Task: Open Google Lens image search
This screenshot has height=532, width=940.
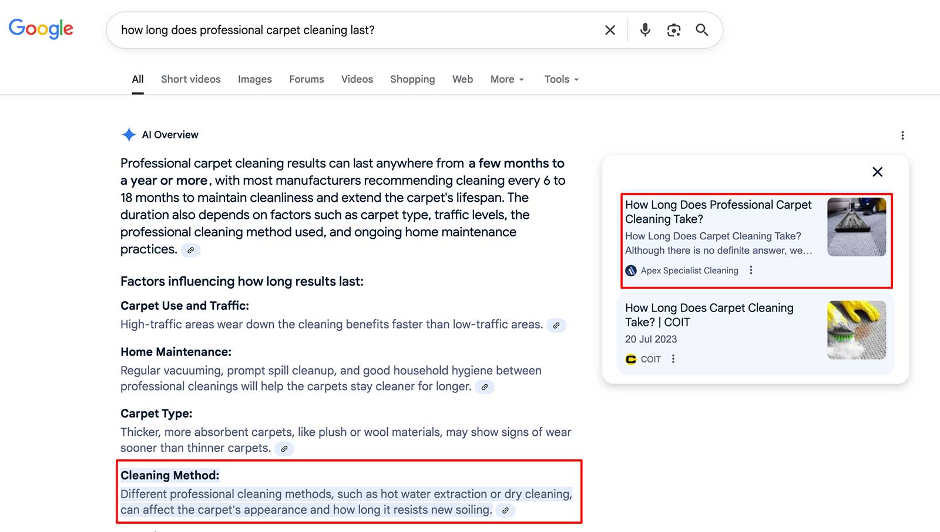Action: pyautogui.click(x=673, y=30)
